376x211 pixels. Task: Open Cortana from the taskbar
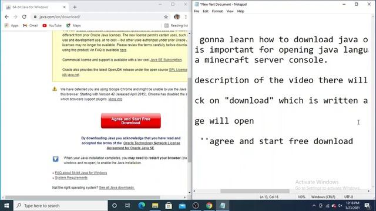click(x=115, y=206)
